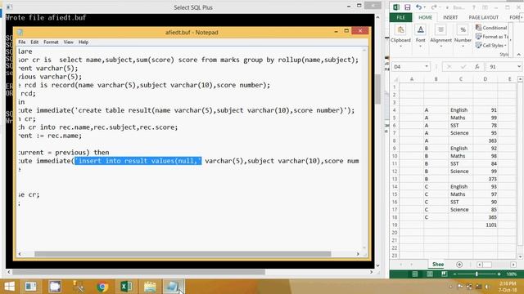Viewport: 524px width, 294px height.
Task: Click the Insert Function fx icon
Action: 477,67
